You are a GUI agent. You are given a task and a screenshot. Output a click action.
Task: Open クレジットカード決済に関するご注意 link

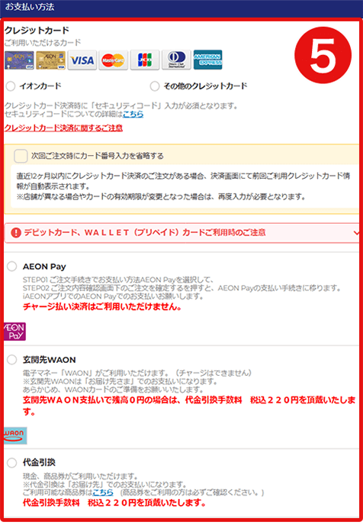[63, 128]
